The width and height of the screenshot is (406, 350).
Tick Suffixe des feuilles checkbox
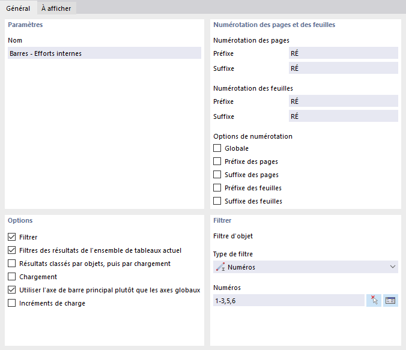pyautogui.click(x=217, y=201)
